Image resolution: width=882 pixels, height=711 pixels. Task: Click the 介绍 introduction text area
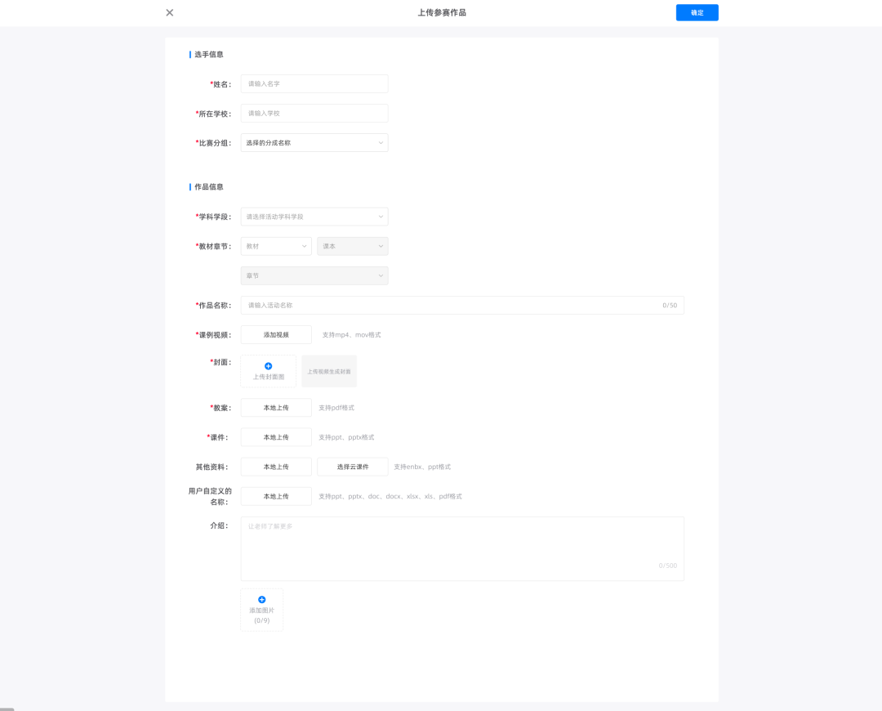tap(462, 549)
